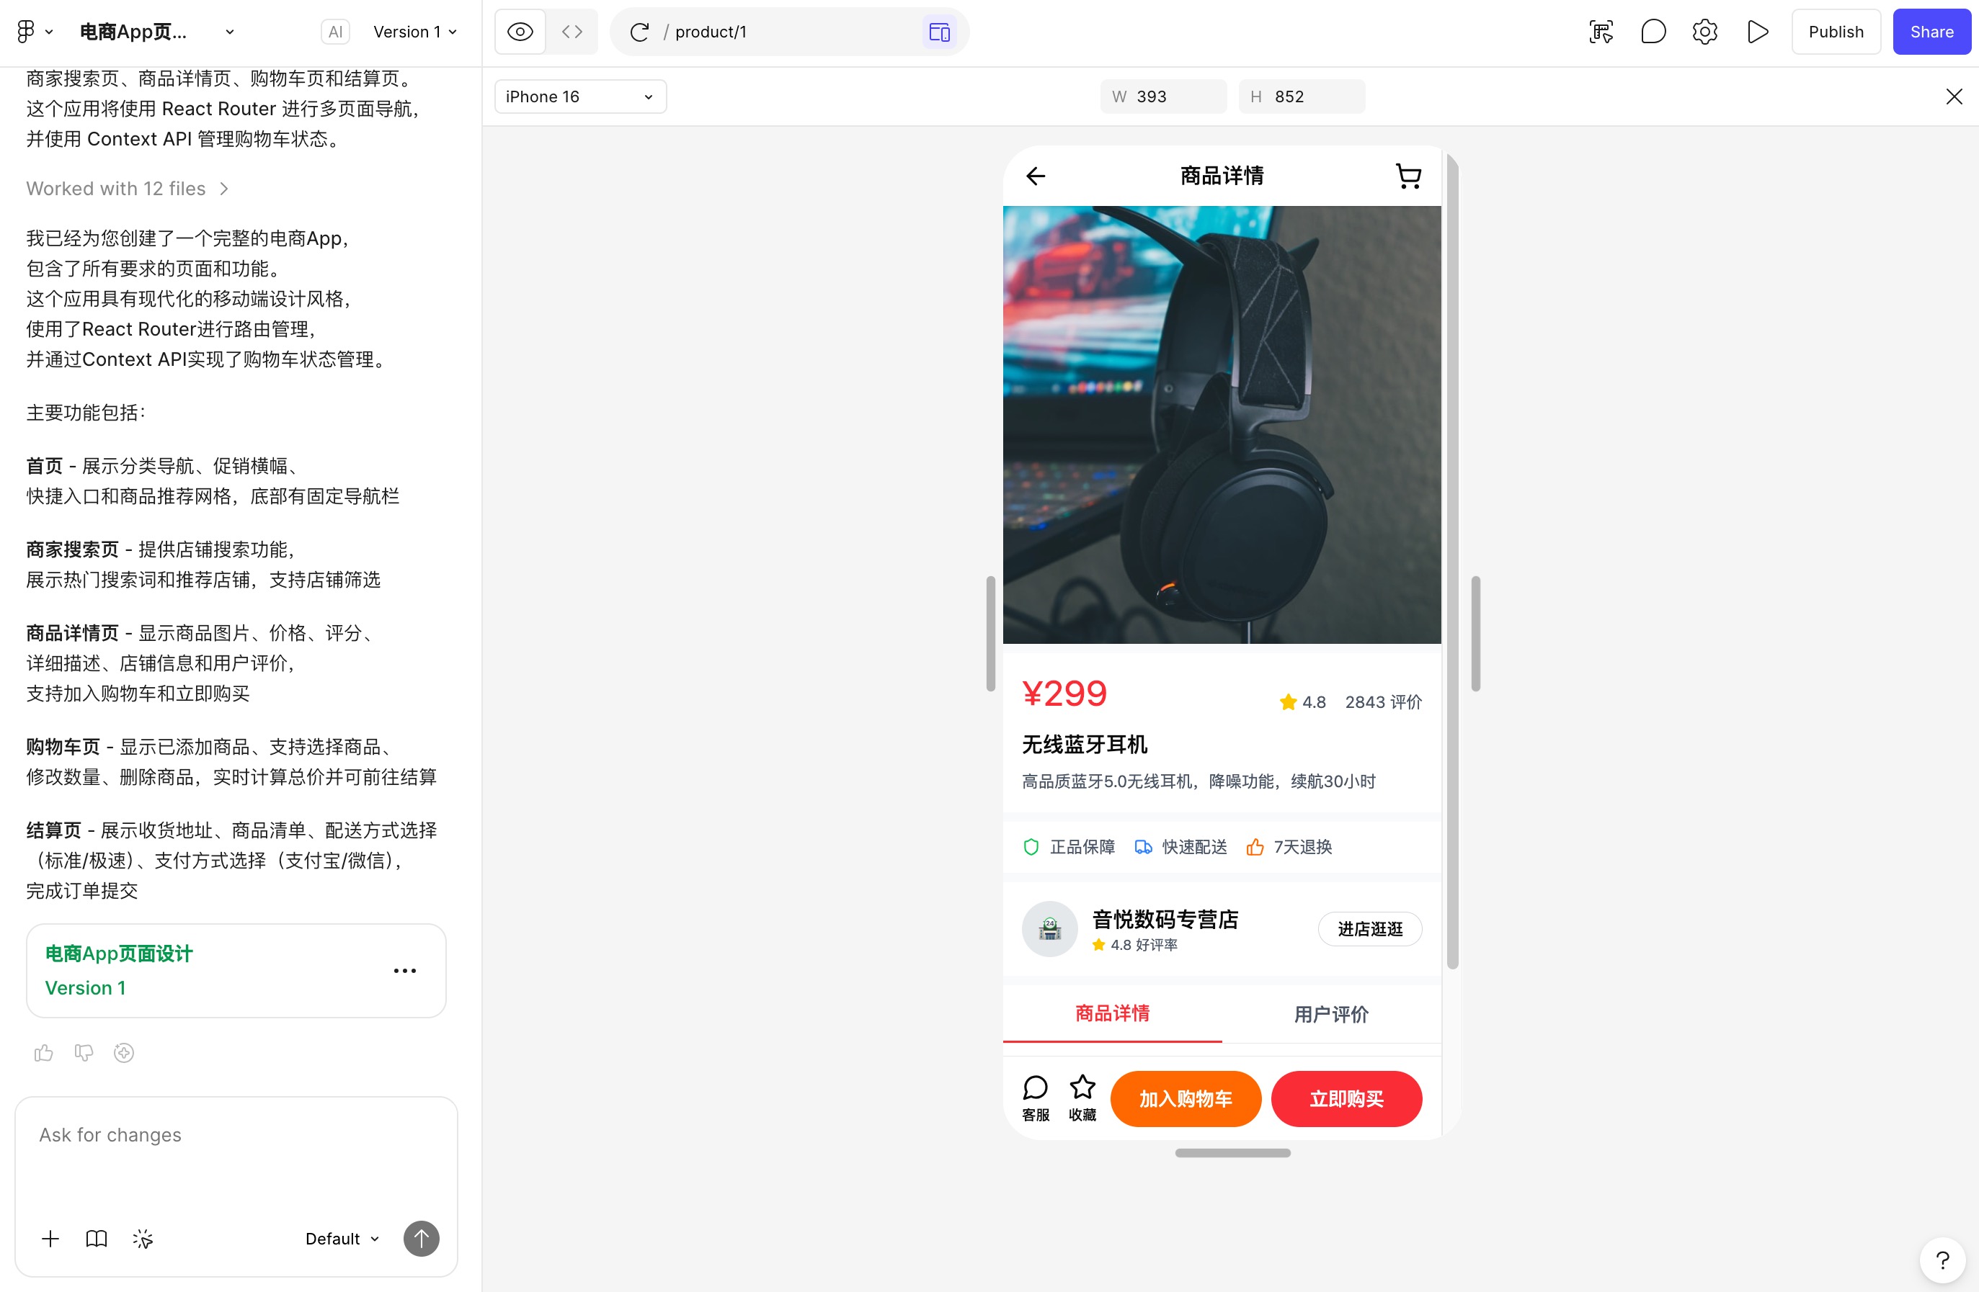1979x1292 pixels.
Task: Click the ¥299 price text
Action: coord(1064,694)
